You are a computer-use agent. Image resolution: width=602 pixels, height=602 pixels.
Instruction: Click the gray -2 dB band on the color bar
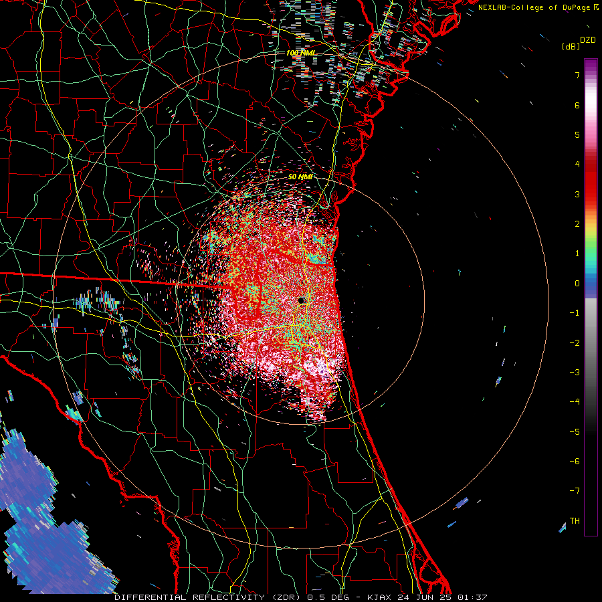(591, 343)
